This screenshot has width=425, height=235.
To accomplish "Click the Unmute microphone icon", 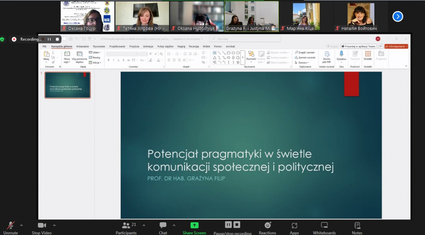I will 11,225.
